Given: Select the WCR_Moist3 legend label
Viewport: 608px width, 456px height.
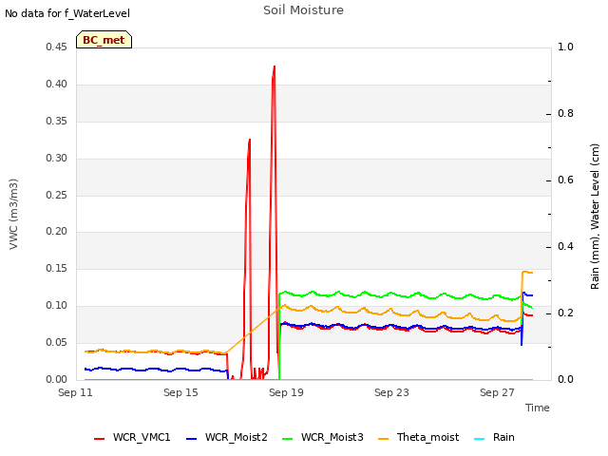Looking at the screenshot, I should 332,437.
